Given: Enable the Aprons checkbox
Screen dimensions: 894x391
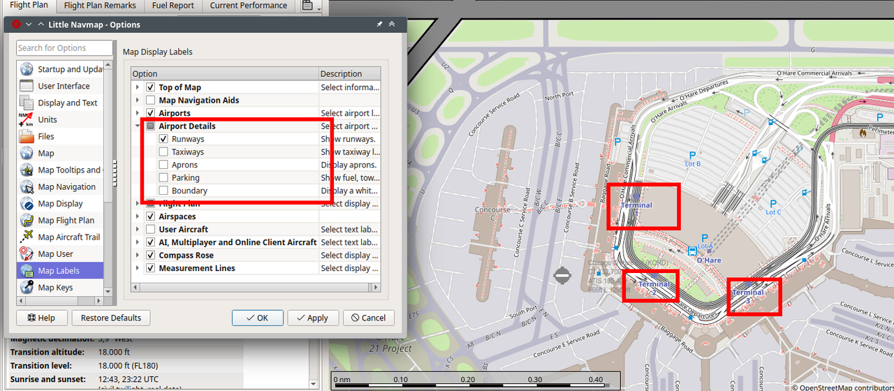Looking at the screenshot, I should tap(163, 165).
